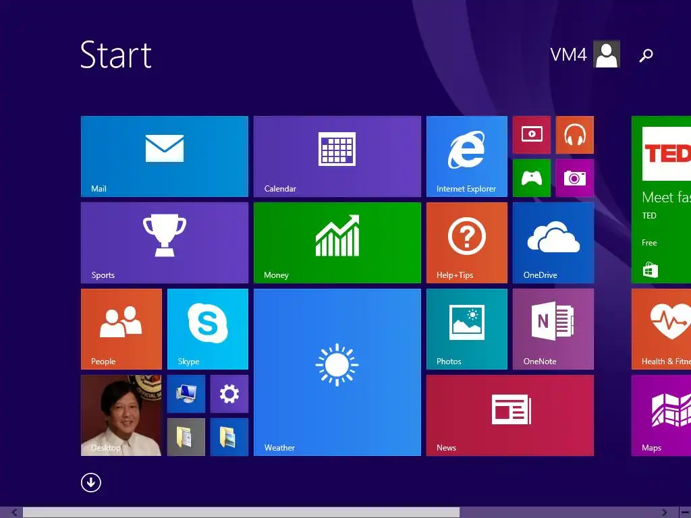Click the scrollbar right arrow

664,513
